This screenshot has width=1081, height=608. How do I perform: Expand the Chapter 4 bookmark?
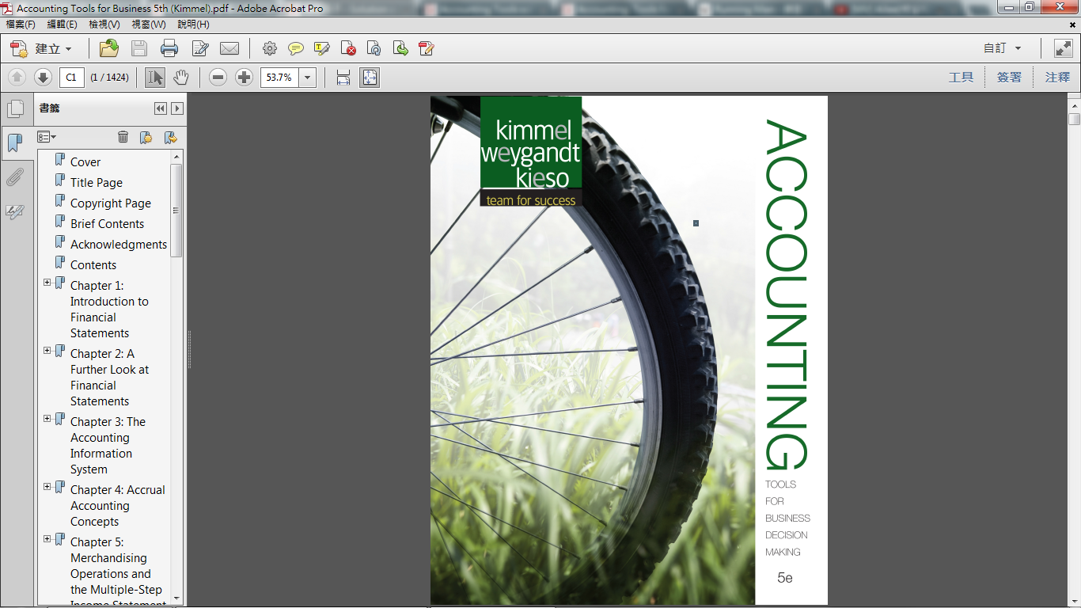[47, 487]
